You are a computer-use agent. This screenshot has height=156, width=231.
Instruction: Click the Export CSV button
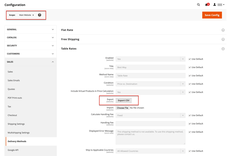pos(124,100)
